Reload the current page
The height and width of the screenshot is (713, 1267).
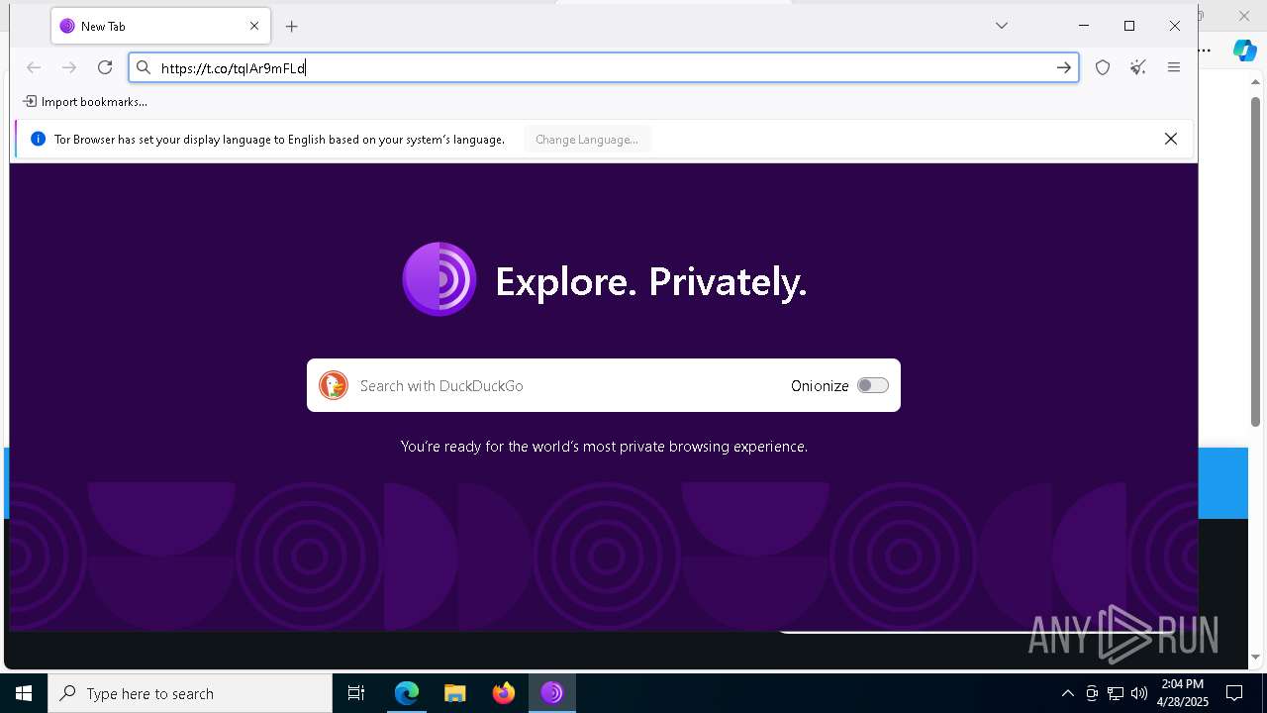[105, 67]
